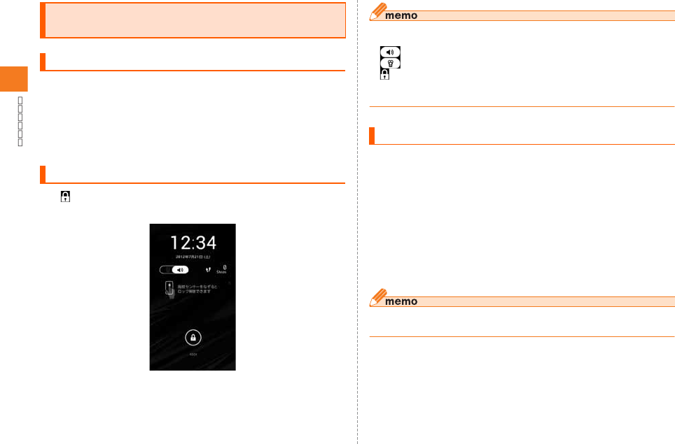This screenshot has height=444, width=675.
Task: Tap the fingerprint swipe hint icon
Action: (169, 289)
